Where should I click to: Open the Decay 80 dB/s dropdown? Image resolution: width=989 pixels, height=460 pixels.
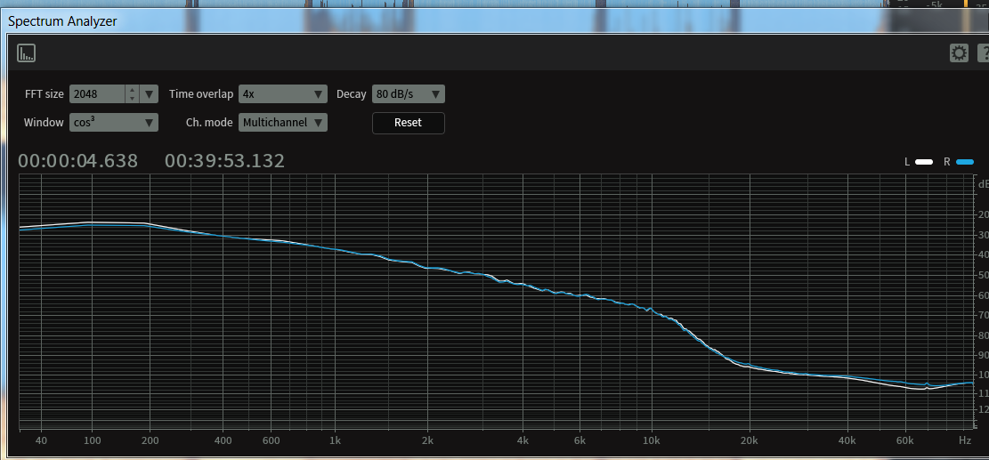[408, 94]
